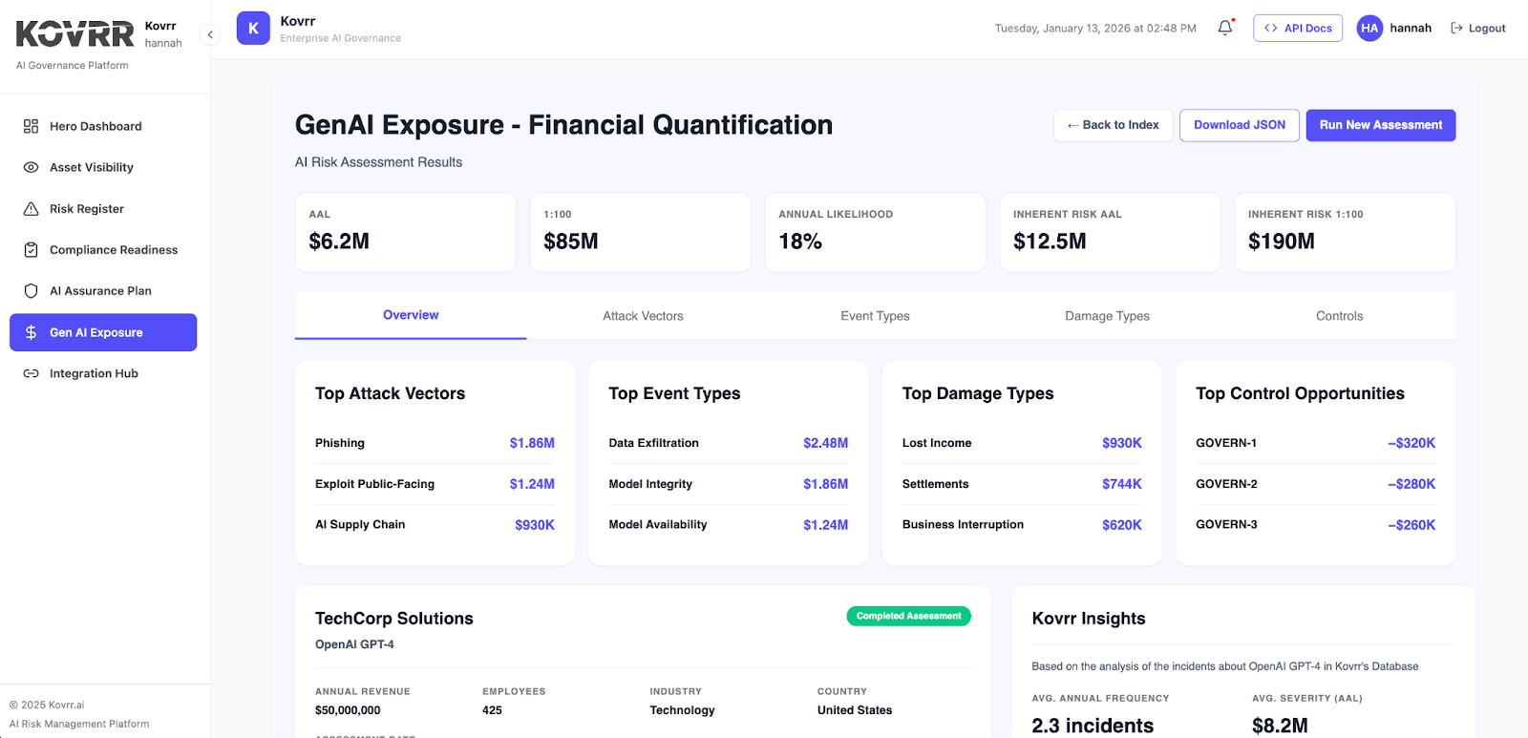The width and height of the screenshot is (1528, 738).
Task: Click the 2.3 incidents value
Action: (1093, 726)
